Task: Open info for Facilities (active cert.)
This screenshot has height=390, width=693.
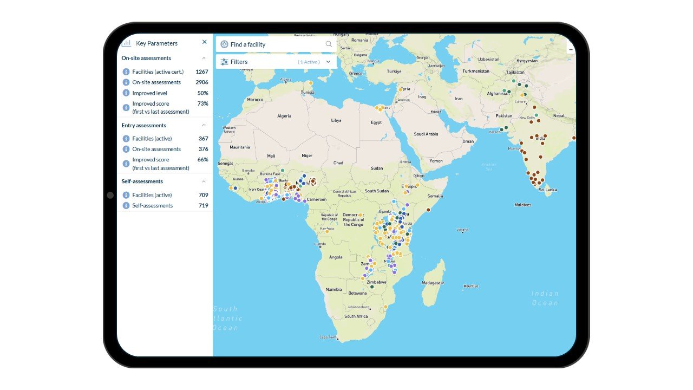Action: [x=126, y=71]
